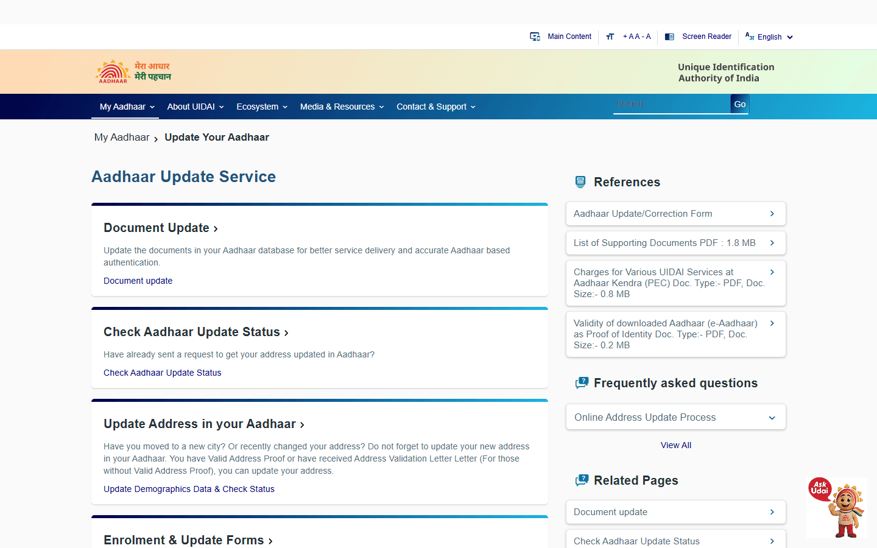877x548 pixels.
Task: Open the Document Update heading link
Action: (161, 228)
